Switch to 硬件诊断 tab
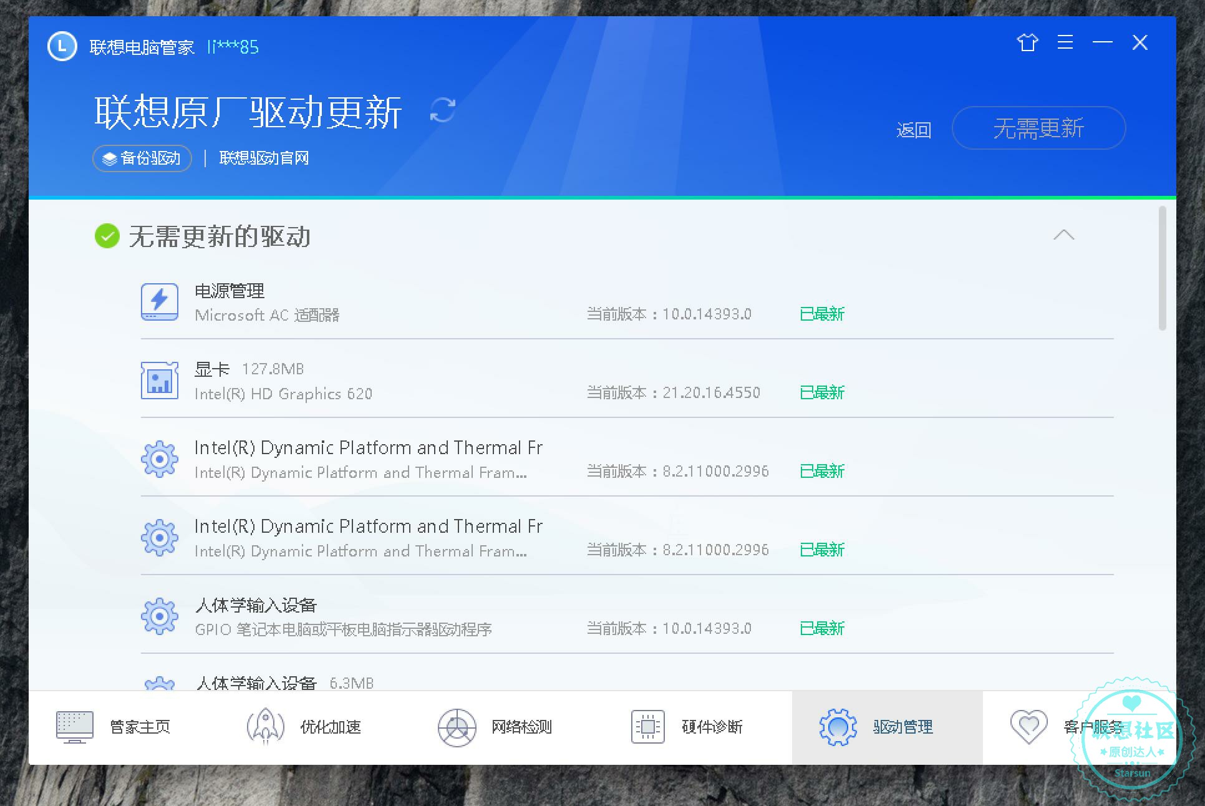 tap(697, 727)
